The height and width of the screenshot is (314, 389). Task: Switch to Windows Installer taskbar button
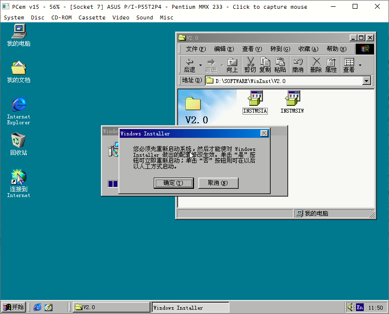click(191, 307)
